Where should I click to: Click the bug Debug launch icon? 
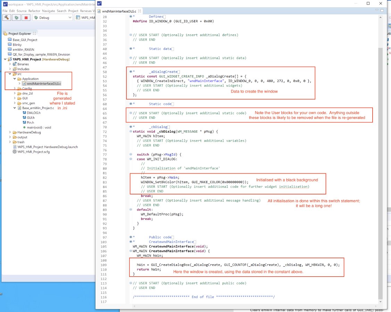click(x=16, y=18)
